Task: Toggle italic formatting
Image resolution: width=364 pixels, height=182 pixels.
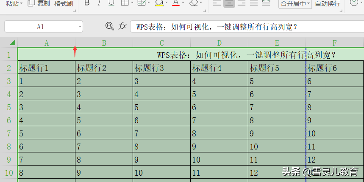Action: [x=99, y=3]
